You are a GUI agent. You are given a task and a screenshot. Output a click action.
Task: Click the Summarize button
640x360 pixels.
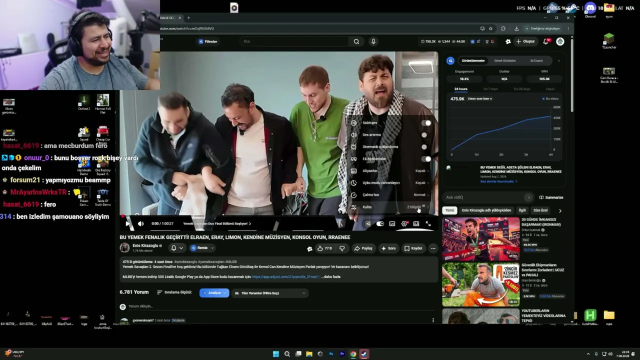(x=551, y=197)
